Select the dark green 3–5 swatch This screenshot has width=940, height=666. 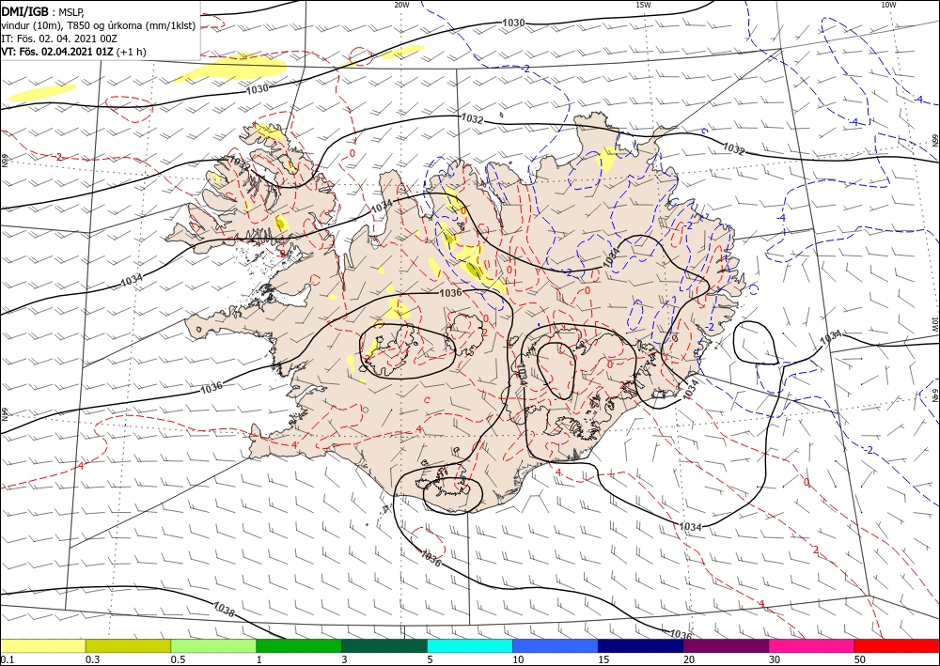point(384,645)
